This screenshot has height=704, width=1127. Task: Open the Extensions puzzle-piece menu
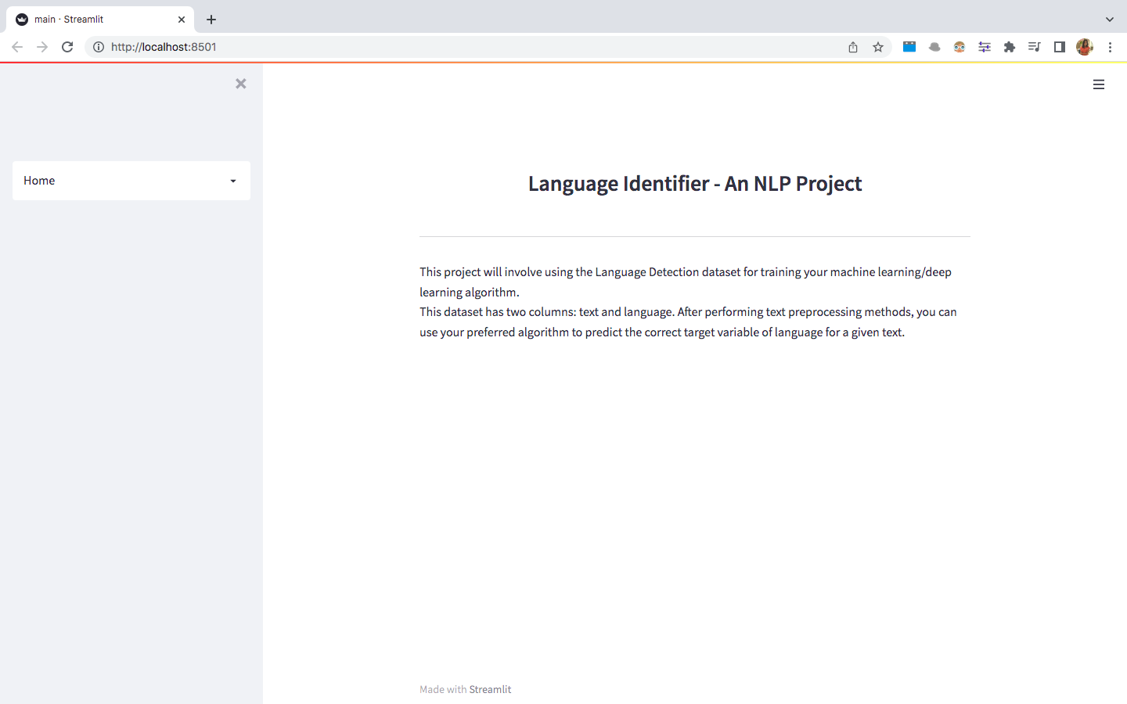tap(1010, 47)
